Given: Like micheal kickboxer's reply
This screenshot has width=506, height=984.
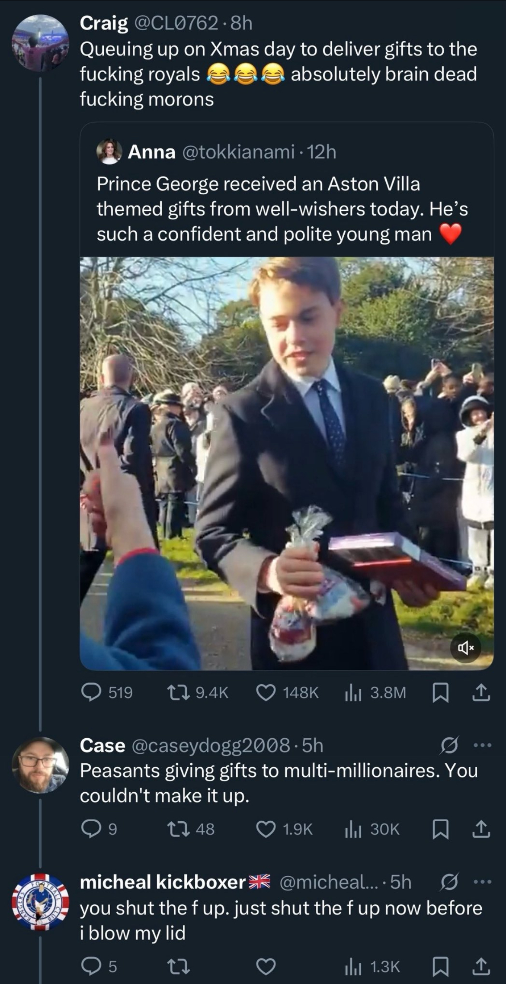Looking at the screenshot, I should pyautogui.click(x=266, y=966).
